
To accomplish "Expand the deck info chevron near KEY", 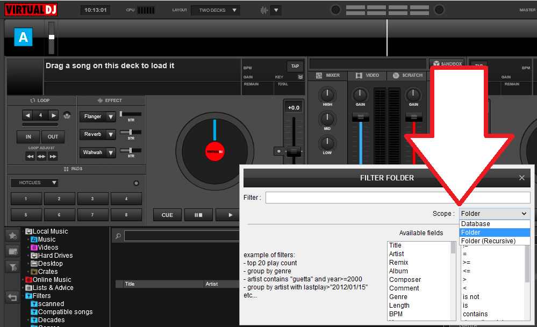I will [300, 77].
